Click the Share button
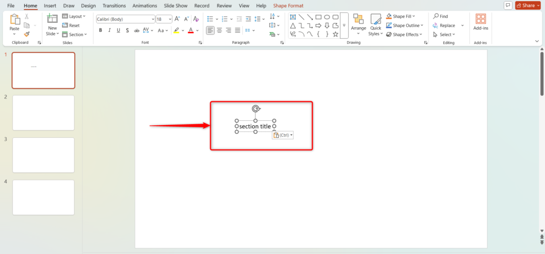This screenshot has height=254, width=545. coord(528,5)
